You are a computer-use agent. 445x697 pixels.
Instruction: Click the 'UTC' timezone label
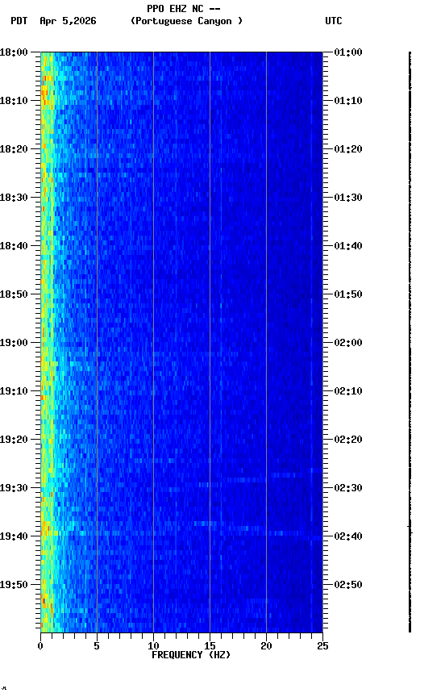pyautogui.click(x=334, y=21)
